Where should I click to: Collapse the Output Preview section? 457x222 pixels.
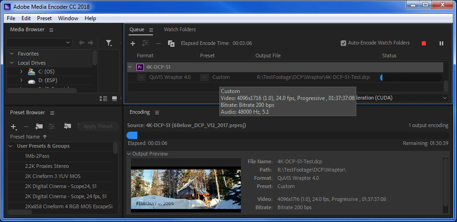coord(129,154)
